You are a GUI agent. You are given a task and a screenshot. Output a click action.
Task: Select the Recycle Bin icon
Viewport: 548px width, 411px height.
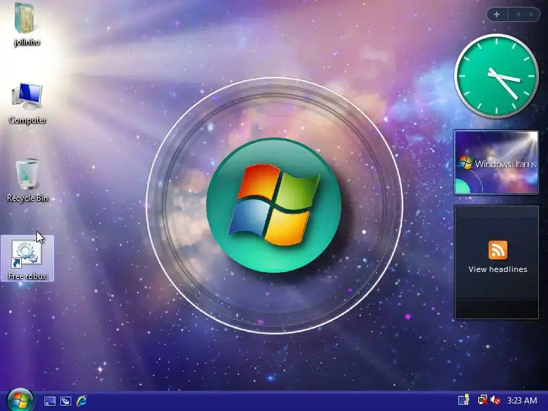[x=27, y=180]
